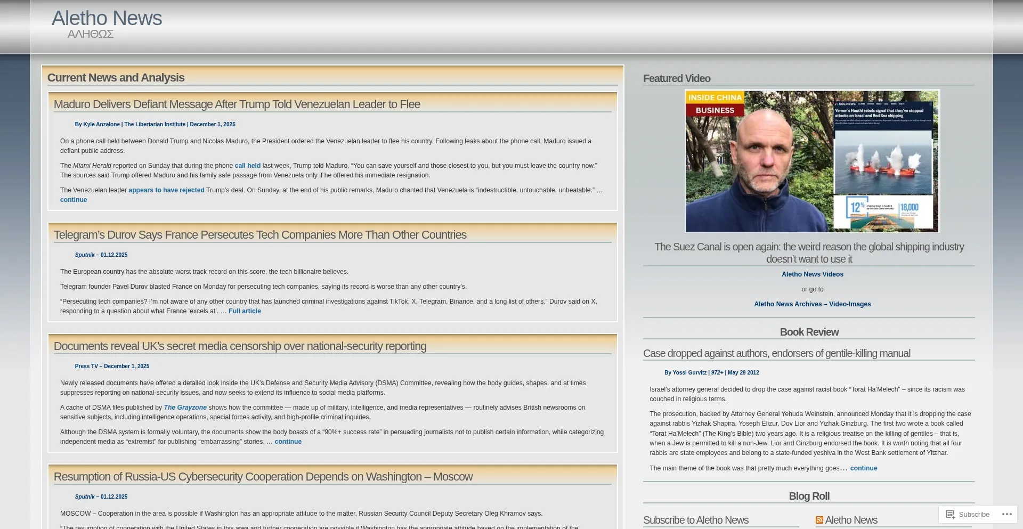
Task: Click the 'appears to have rejected' link
Action: [166, 190]
